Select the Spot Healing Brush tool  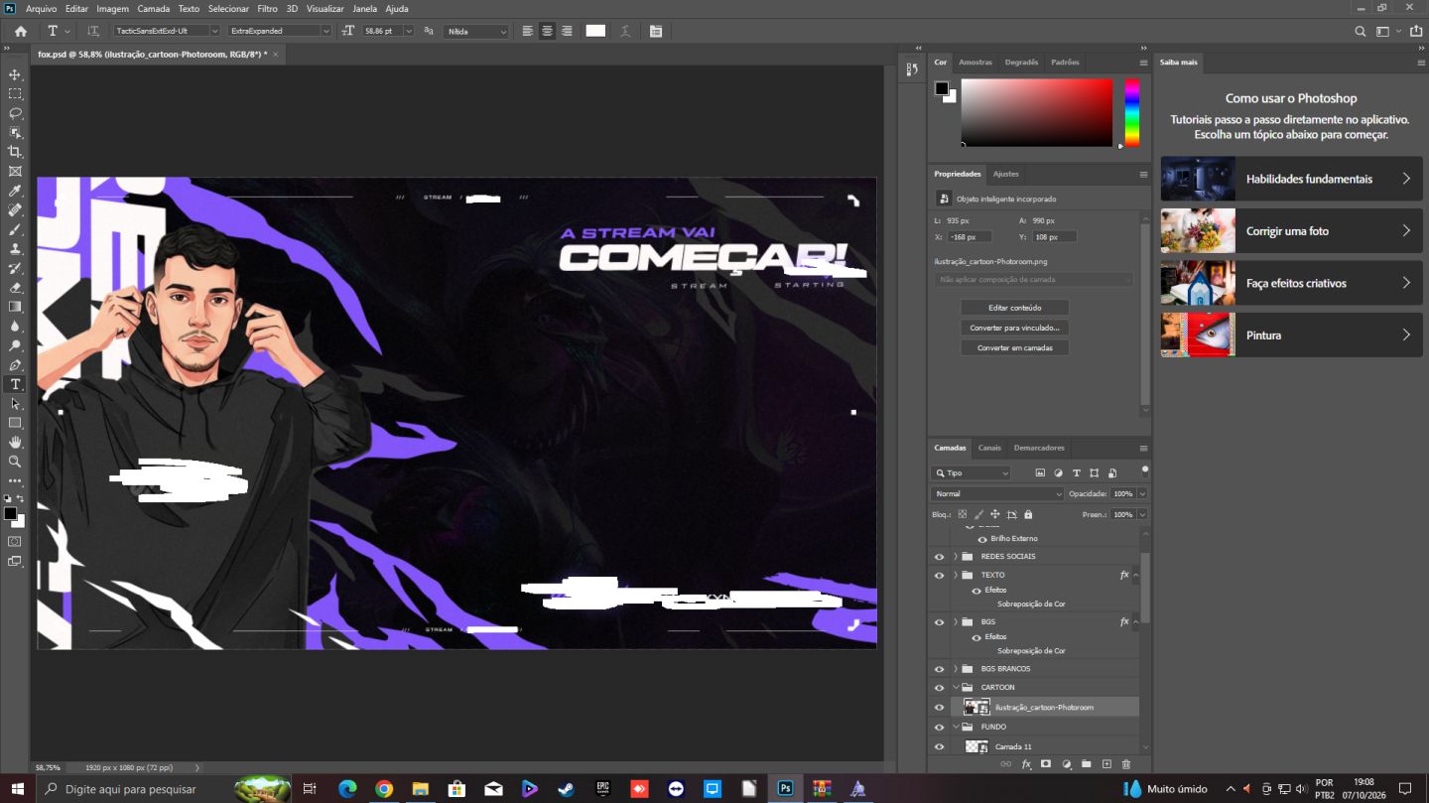[x=15, y=210]
